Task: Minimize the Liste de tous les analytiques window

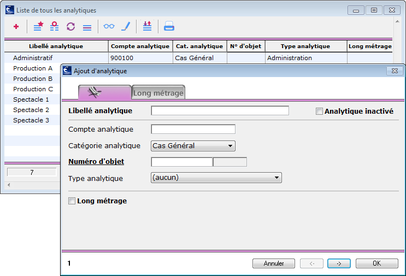Action: pyautogui.click(x=356, y=10)
